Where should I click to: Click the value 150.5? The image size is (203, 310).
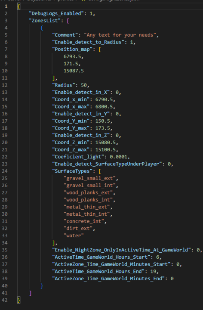click(x=103, y=121)
